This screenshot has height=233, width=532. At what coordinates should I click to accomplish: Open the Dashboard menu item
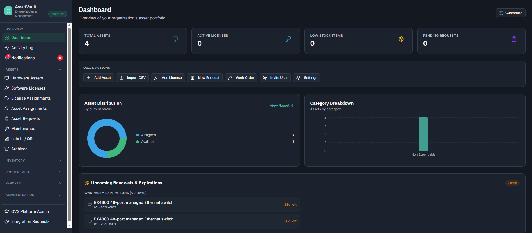pos(34,38)
